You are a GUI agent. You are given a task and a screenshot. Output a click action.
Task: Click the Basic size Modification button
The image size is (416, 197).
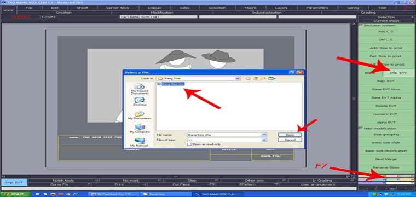tap(386, 150)
